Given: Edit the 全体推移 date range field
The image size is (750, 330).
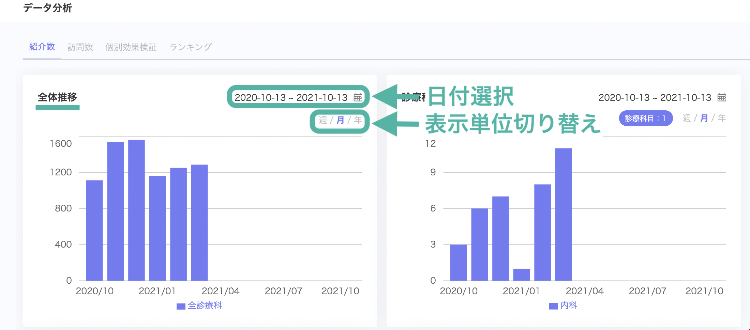Looking at the screenshot, I should [298, 97].
